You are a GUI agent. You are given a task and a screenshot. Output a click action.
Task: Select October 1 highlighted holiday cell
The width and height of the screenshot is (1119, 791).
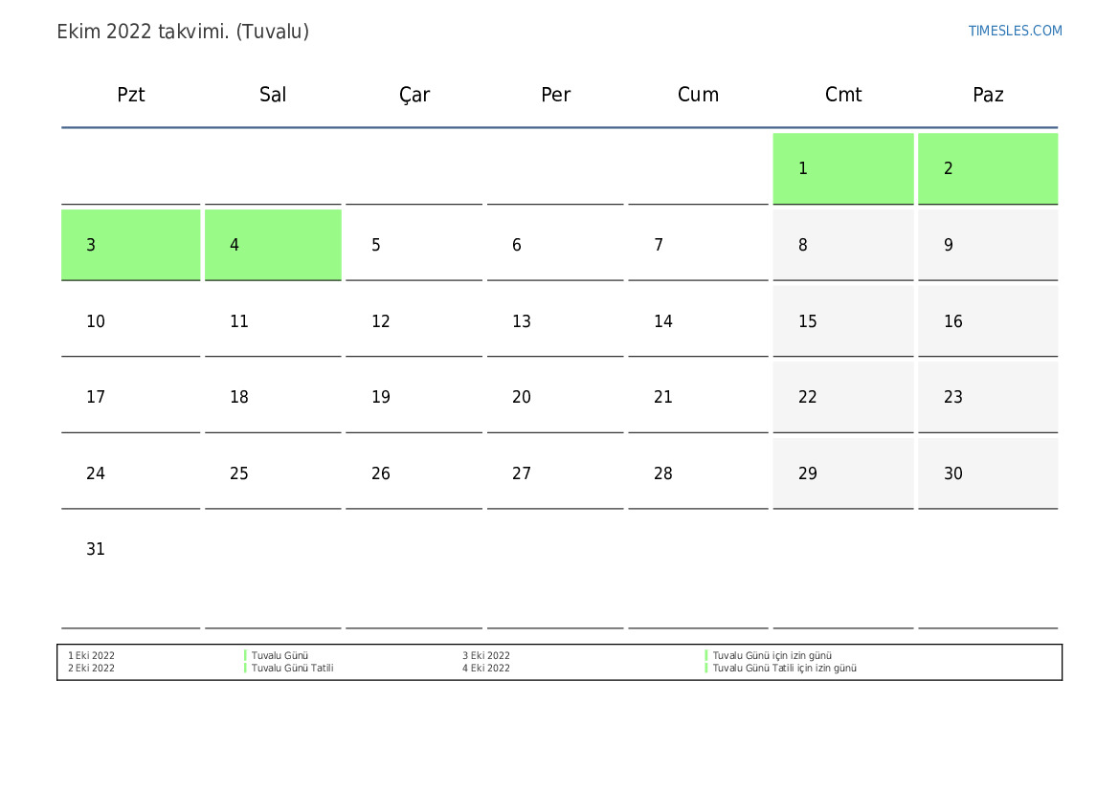pyautogui.click(x=842, y=168)
